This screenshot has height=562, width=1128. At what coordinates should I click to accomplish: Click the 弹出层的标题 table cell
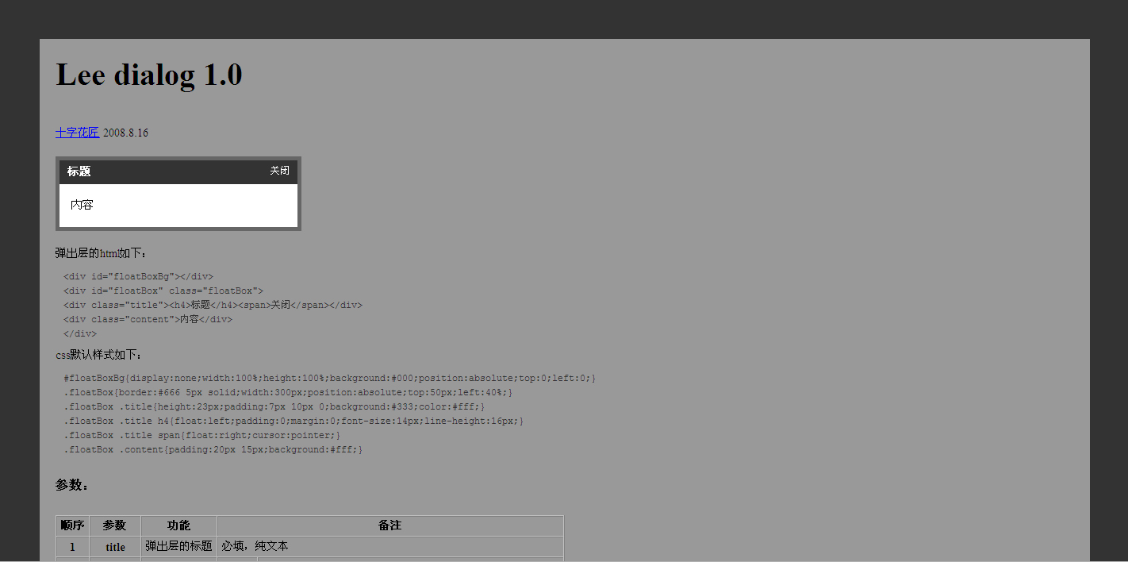coord(178,546)
